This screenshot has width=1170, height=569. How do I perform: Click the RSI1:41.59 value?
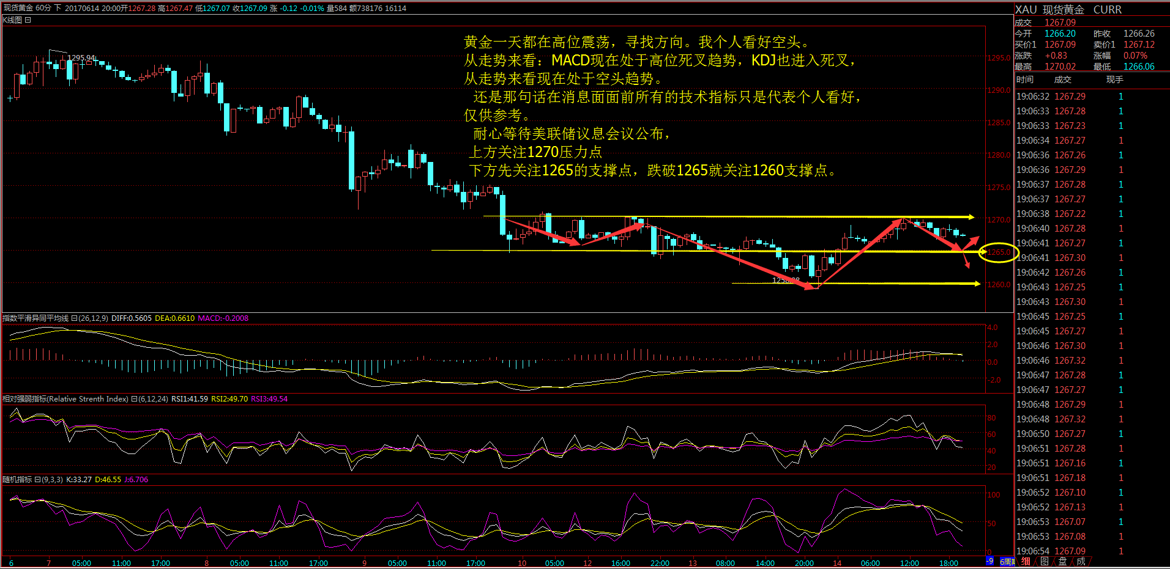(190, 399)
